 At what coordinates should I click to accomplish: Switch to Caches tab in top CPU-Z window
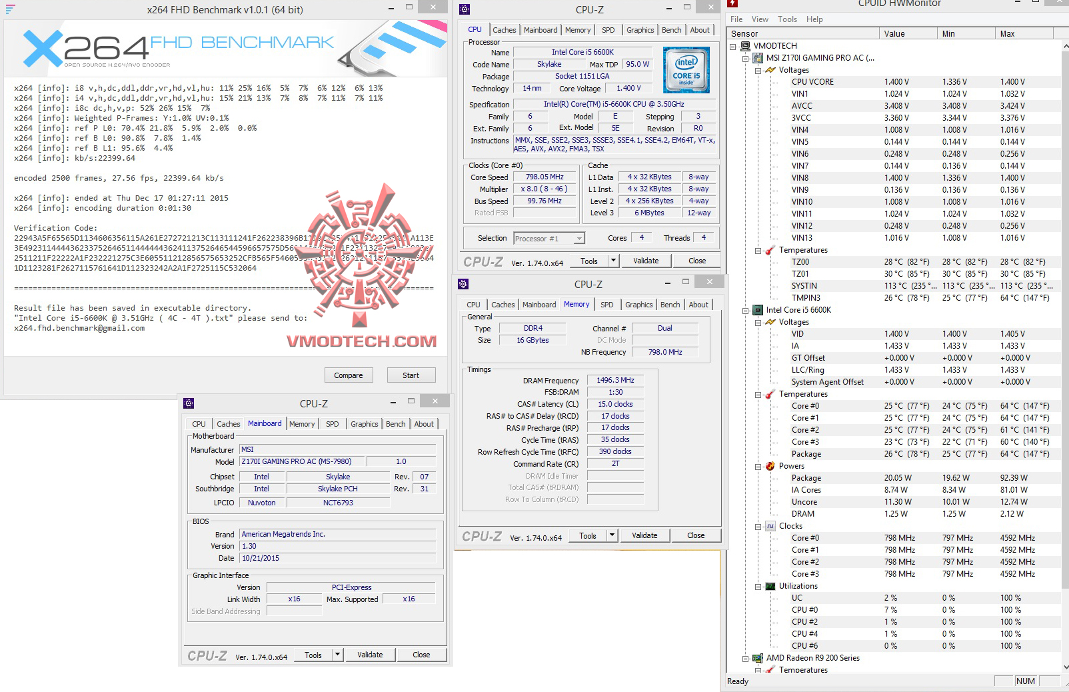coord(505,30)
